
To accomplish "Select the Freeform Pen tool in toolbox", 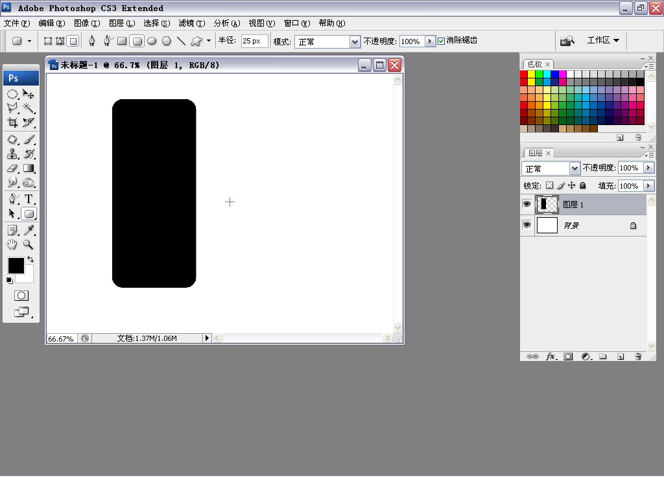I will 12,199.
